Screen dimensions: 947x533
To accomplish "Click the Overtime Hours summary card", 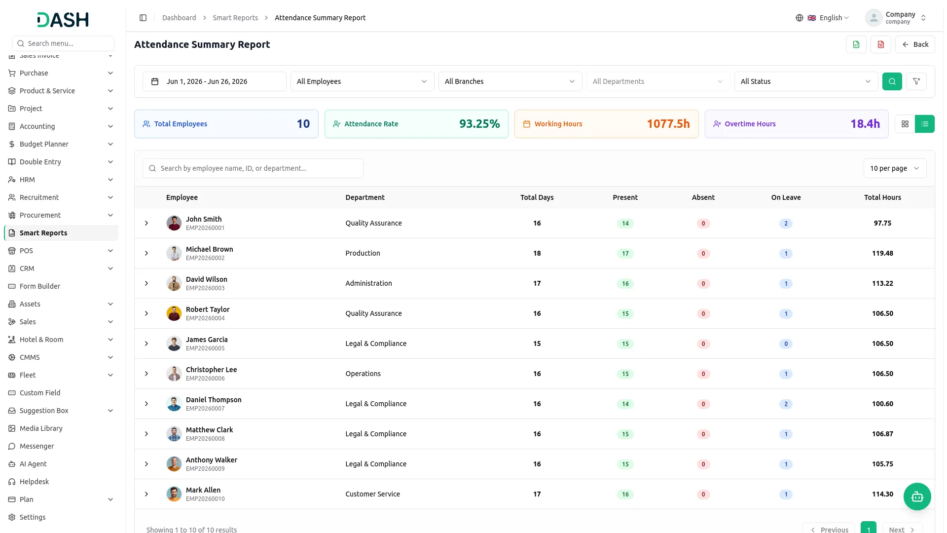I will [797, 124].
